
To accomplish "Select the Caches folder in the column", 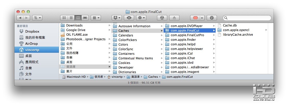I will pos(138,31).
